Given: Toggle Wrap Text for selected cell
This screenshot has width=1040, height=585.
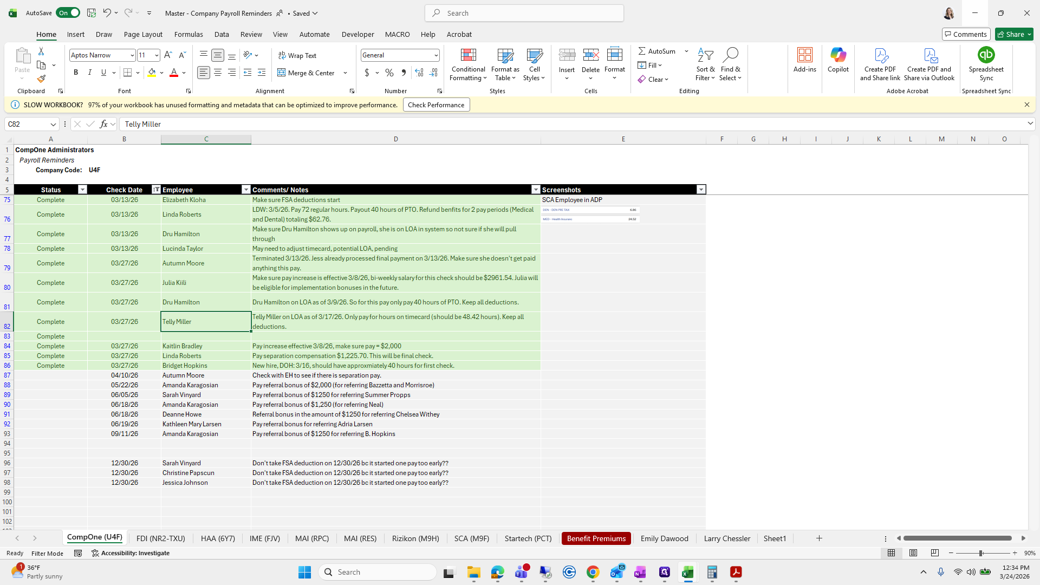Looking at the screenshot, I should point(297,55).
